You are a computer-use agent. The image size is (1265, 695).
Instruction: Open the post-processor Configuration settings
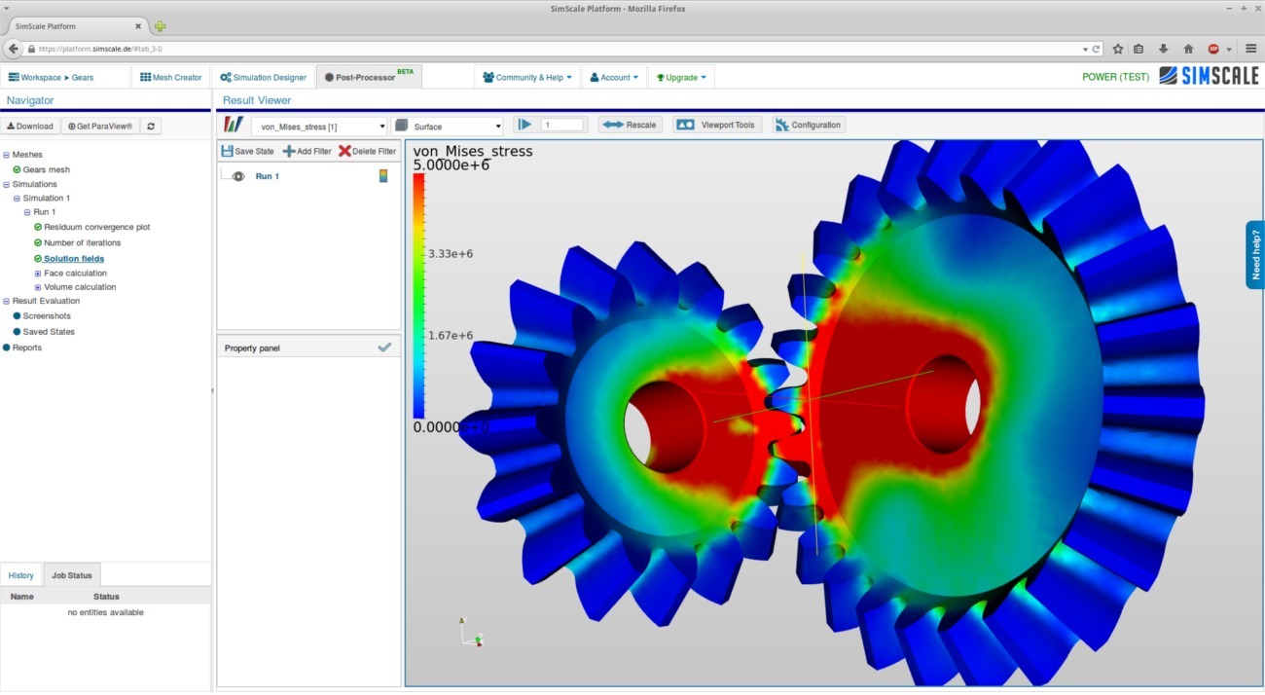tap(809, 125)
